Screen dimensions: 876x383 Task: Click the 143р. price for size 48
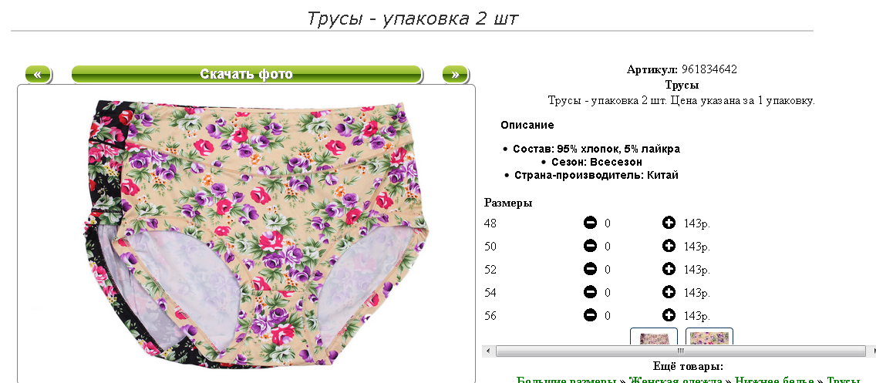pos(696,223)
